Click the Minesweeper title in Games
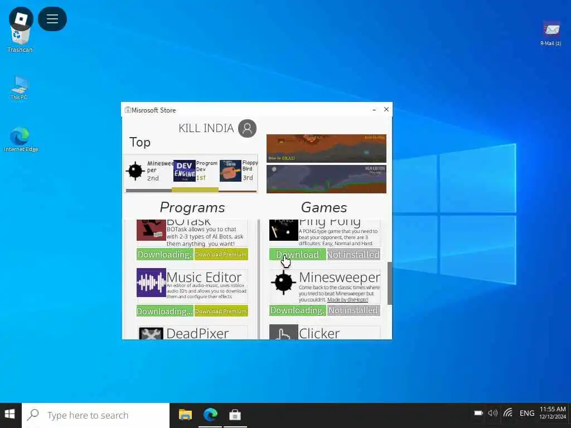This screenshot has height=428, width=571. pyautogui.click(x=340, y=277)
